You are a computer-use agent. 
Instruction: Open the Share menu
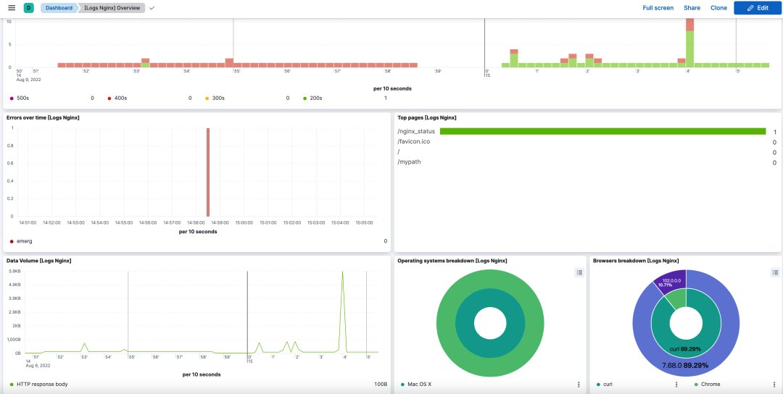pos(692,8)
